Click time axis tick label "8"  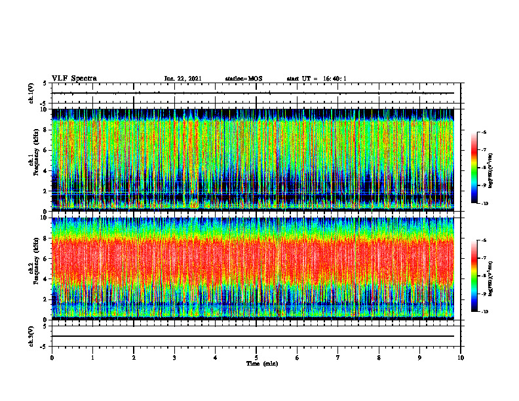(x=379, y=358)
